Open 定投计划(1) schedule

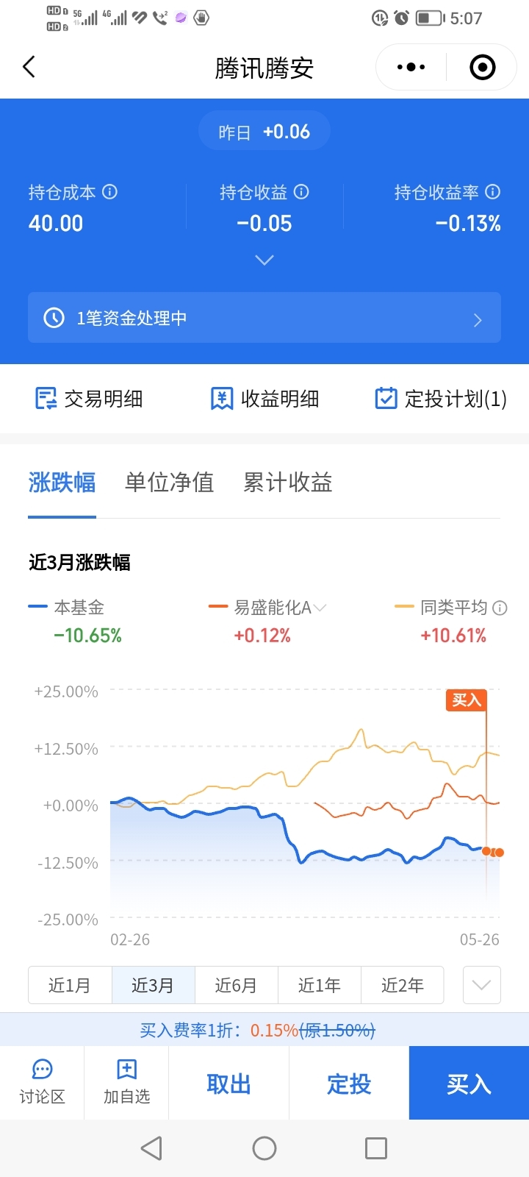pos(441,399)
